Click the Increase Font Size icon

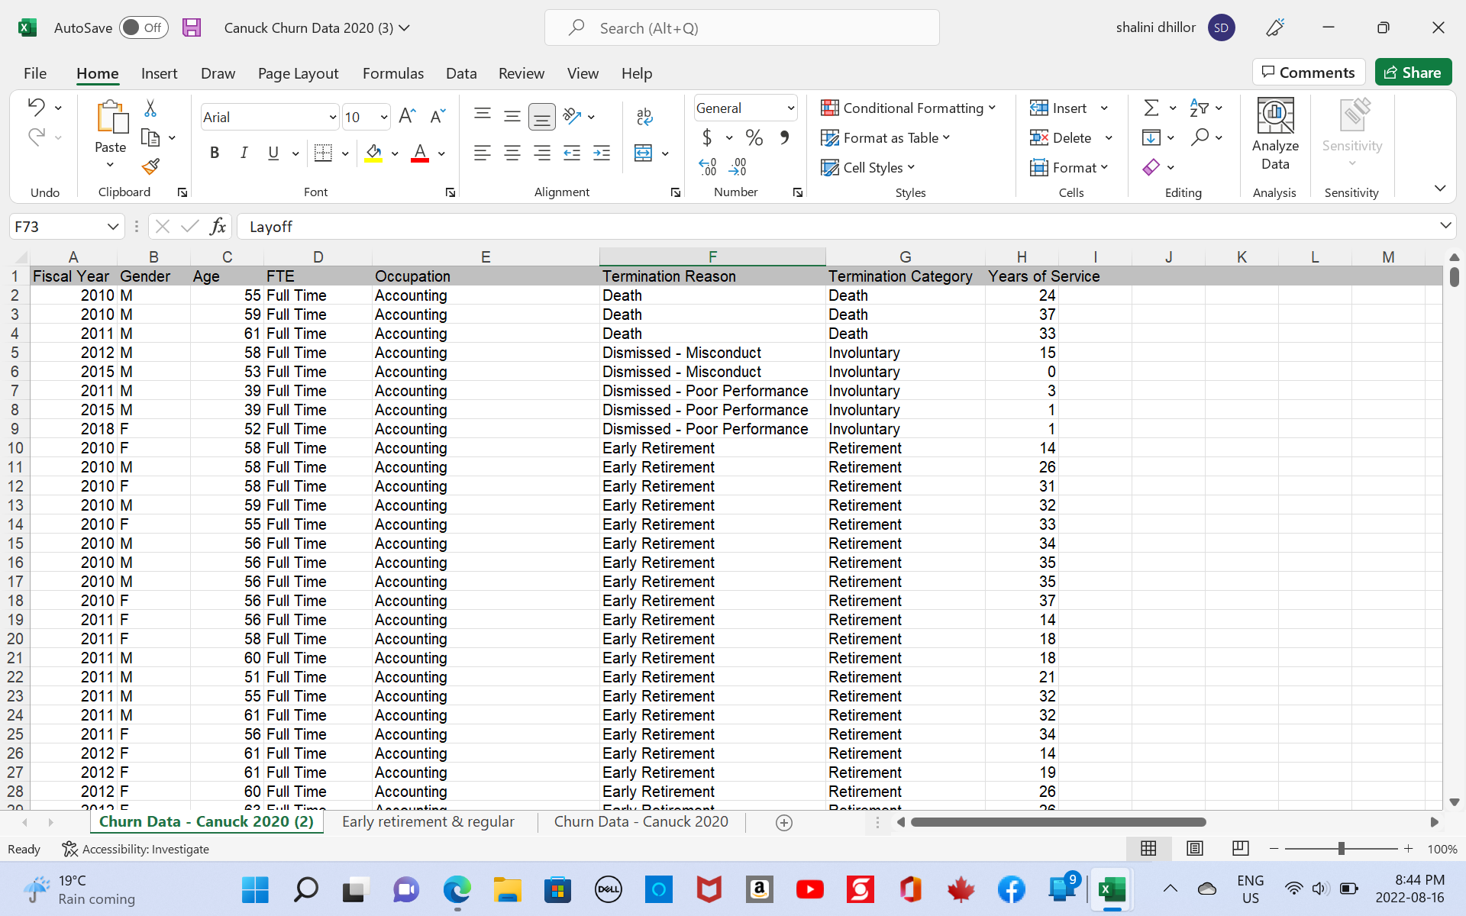click(x=407, y=116)
